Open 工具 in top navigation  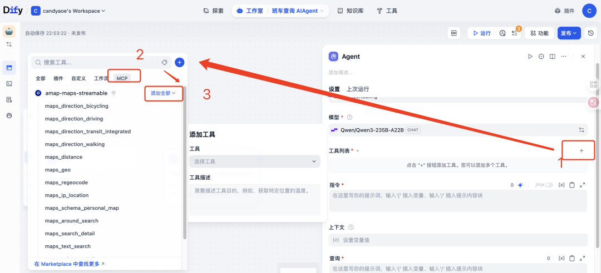[387, 11]
